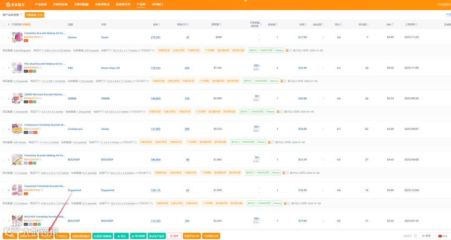Copy ASIN B0G2MCCSDG with copy icon

coord(42,190)
